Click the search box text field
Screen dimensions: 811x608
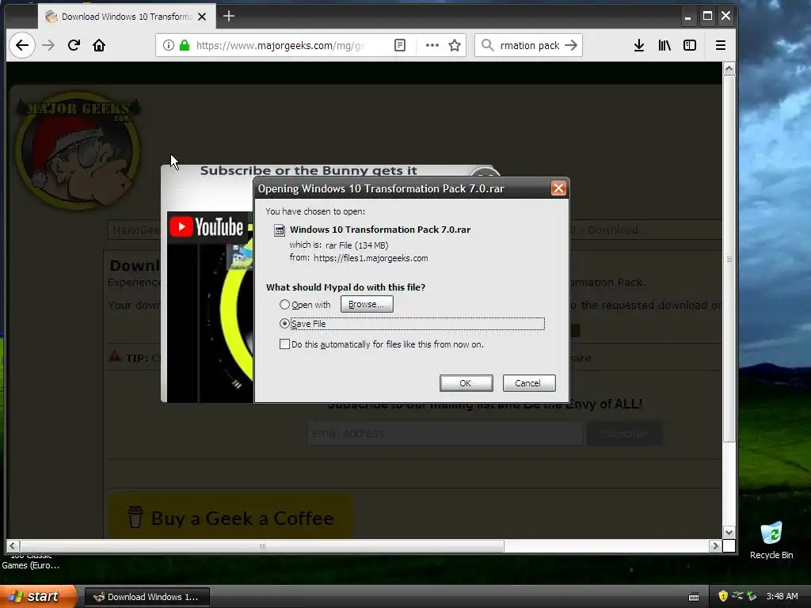tap(529, 45)
